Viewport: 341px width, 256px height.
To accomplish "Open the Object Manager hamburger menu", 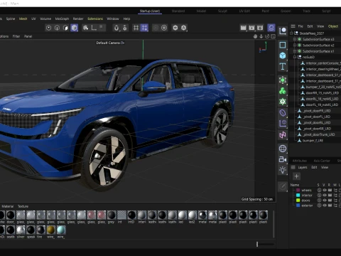I will pyautogui.click(x=293, y=26).
